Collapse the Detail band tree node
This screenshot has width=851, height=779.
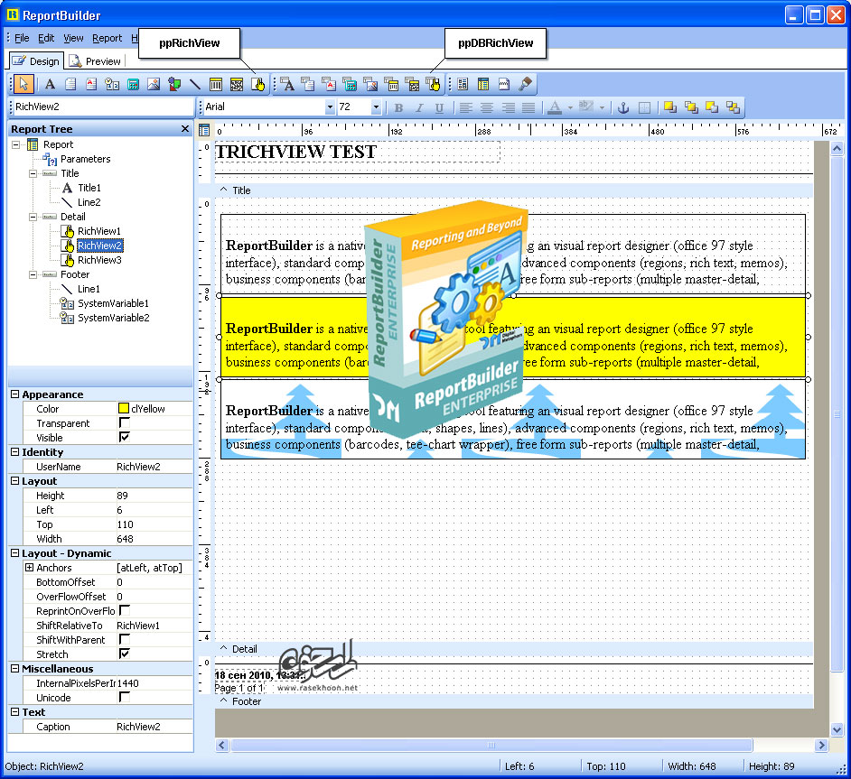click(33, 217)
